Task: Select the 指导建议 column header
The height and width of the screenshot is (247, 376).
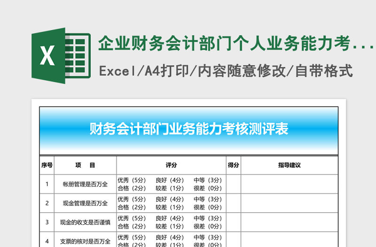Action: (x=290, y=165)
